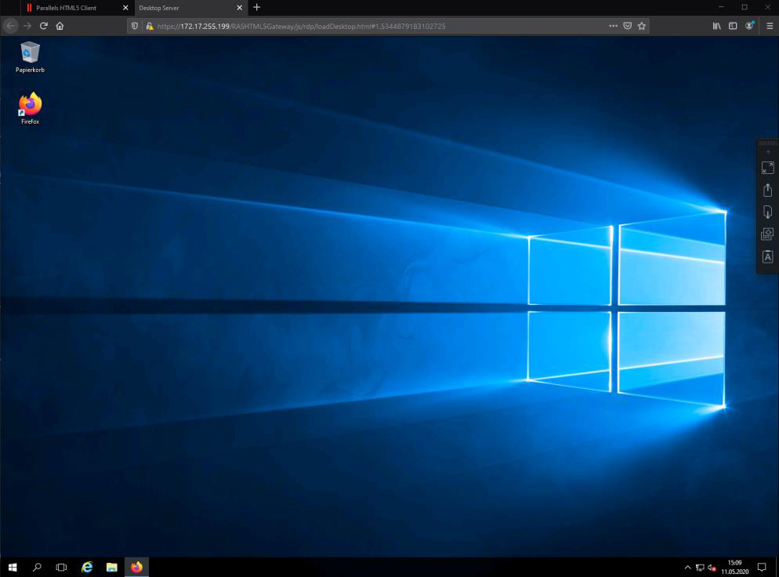
Task: Click the muted volume tray icon
Action: pyautogui.click(x=712, y=568)
